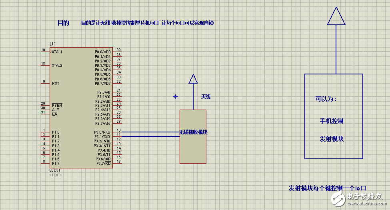Select the 目的是让无线 purpose description line
The width and height of the screenshot is (390, 210).
[x=148, y=23]
